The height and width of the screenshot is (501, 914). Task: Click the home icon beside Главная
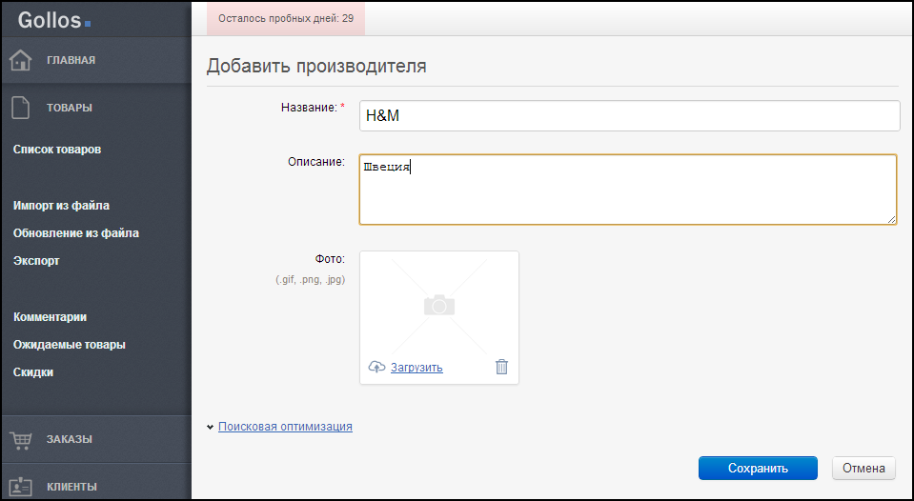tap(20, 60)
